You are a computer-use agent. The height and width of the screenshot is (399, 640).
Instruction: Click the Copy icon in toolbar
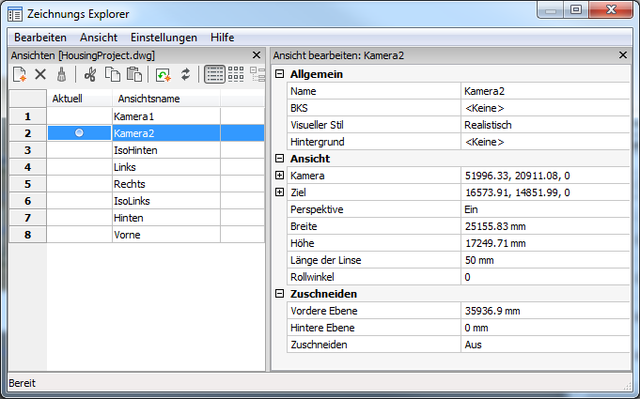click(112, 74)
